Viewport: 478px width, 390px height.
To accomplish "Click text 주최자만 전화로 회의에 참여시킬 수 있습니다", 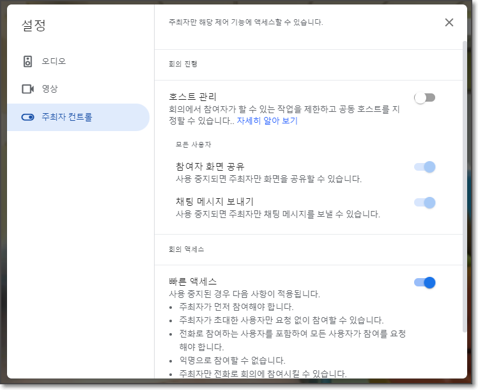I will pos(263,374).
